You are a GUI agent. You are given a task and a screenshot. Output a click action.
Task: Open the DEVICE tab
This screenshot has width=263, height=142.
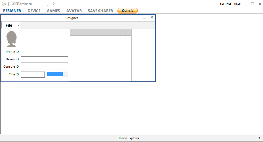coord(34,11)
